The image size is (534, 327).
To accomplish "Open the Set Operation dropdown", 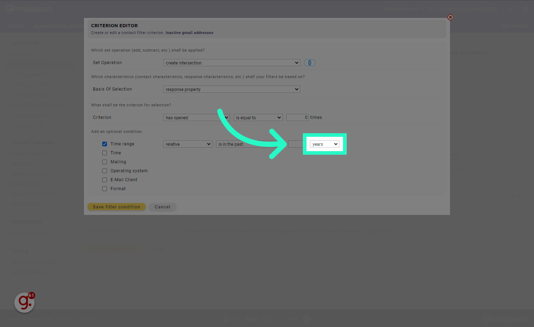I will tap(231, 63).
